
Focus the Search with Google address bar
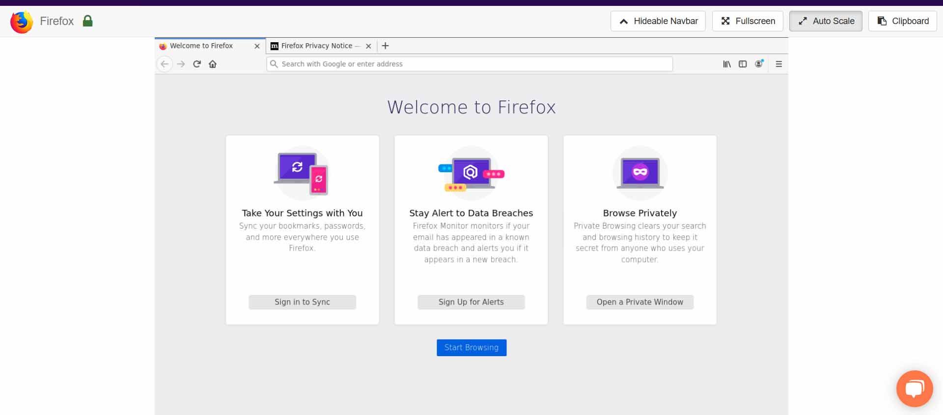(x=469, y=64)
